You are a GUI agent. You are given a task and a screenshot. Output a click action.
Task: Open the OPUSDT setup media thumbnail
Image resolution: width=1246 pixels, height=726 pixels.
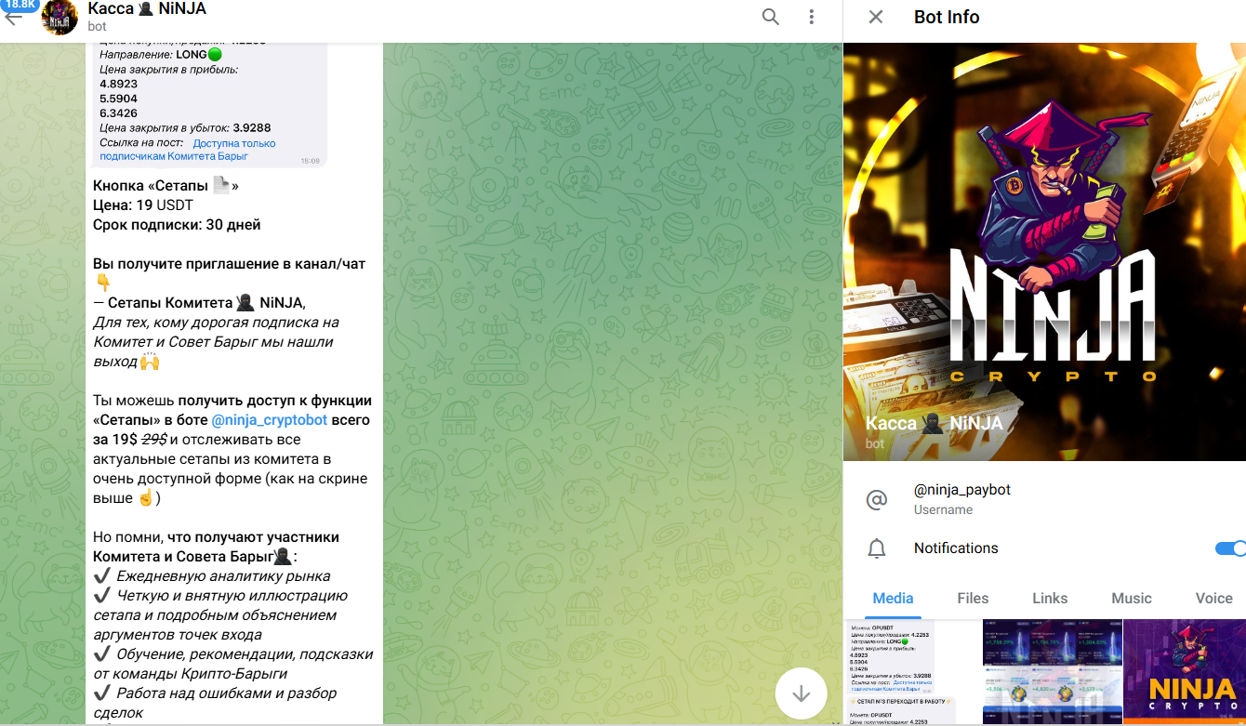click(x=911, y=672)
